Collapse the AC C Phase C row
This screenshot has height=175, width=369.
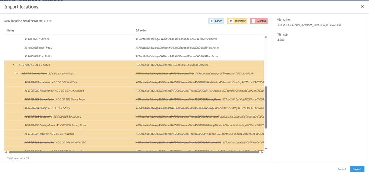(14, 65)
